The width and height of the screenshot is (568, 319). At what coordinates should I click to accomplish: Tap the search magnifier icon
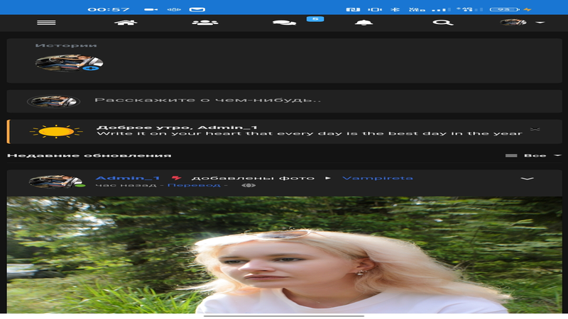click(442, 23)
